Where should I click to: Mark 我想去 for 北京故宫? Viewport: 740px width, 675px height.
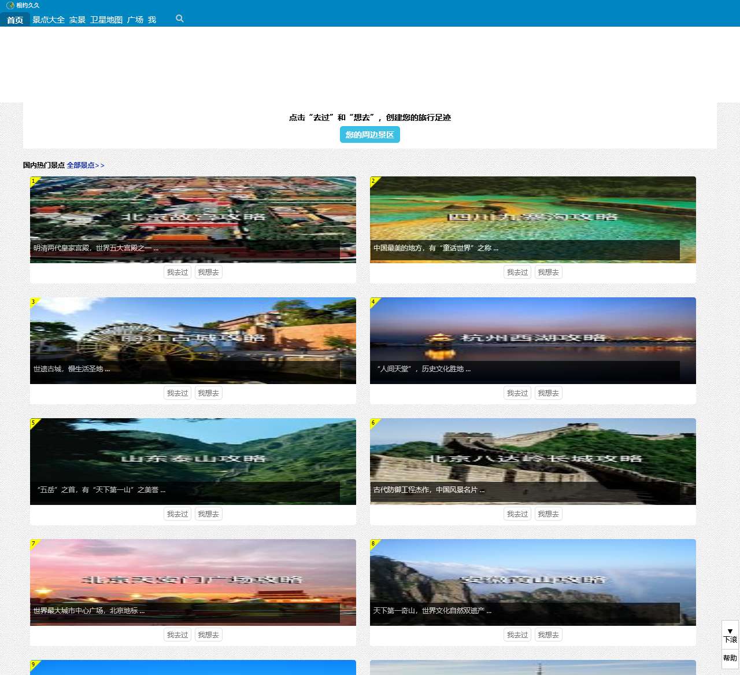pos(208,272)
